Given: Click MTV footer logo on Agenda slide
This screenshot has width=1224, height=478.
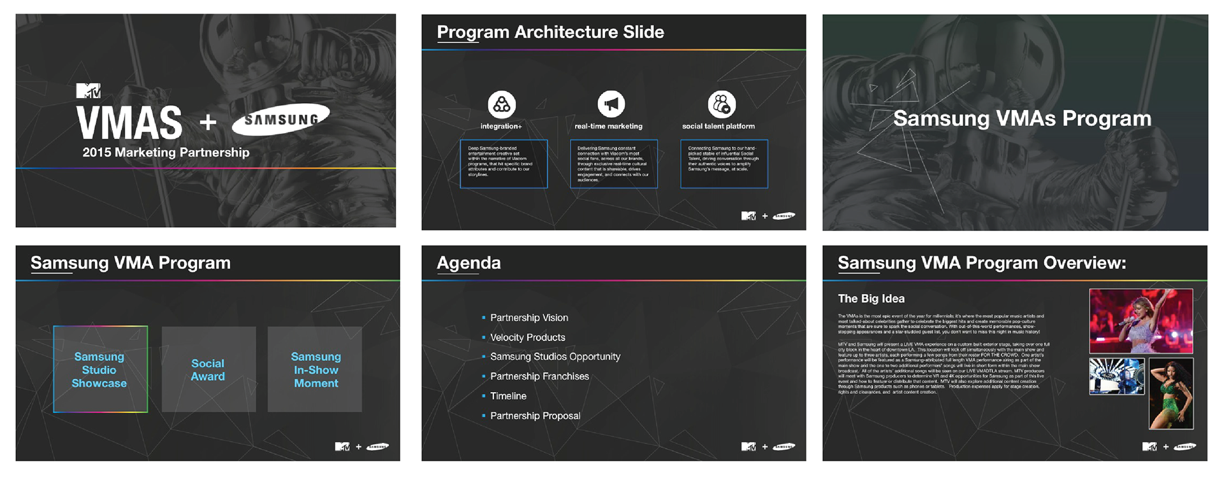Looking at the screenshot, I should (x=748, y=447).
